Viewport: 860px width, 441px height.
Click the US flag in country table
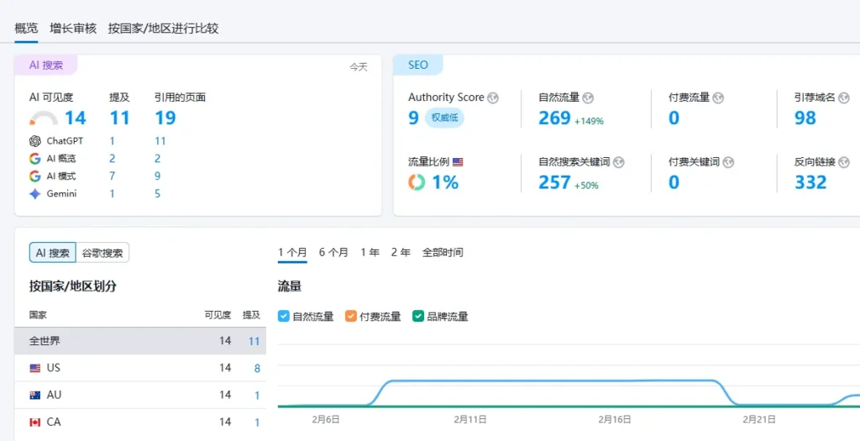tap(35, 369)
